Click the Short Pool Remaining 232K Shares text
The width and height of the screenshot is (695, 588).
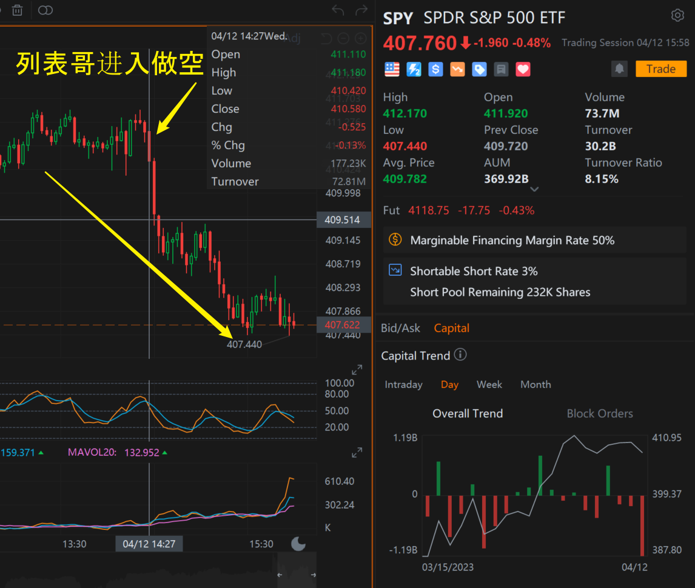(x=500, y=292)
